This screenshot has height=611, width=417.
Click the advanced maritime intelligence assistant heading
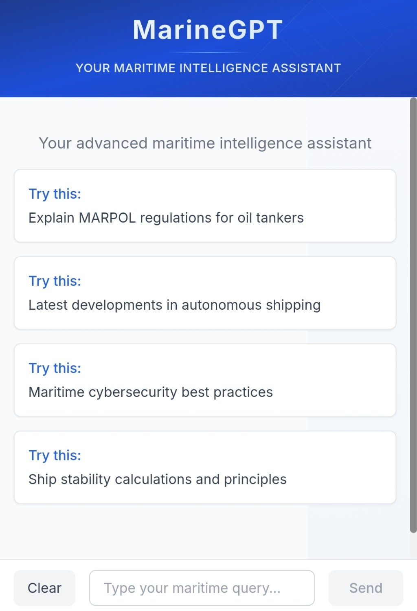[x=205, y=143]
